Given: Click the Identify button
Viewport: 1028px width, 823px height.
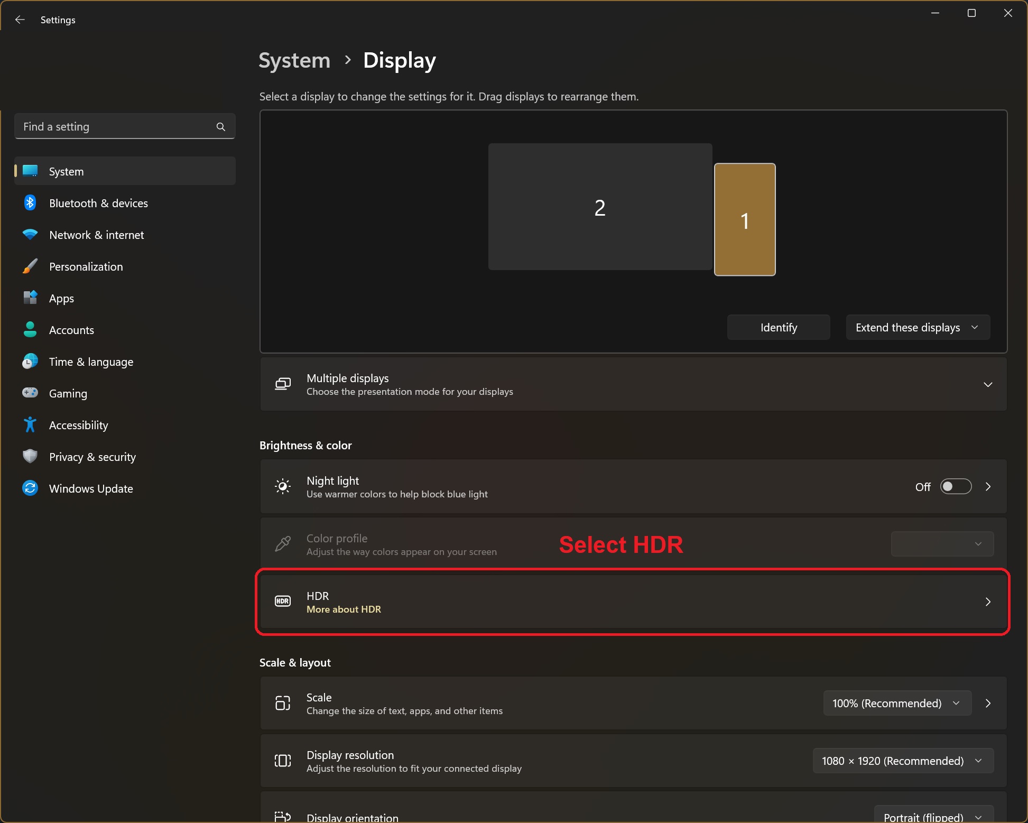Looking at the screenshot, I should pos(778,328).
